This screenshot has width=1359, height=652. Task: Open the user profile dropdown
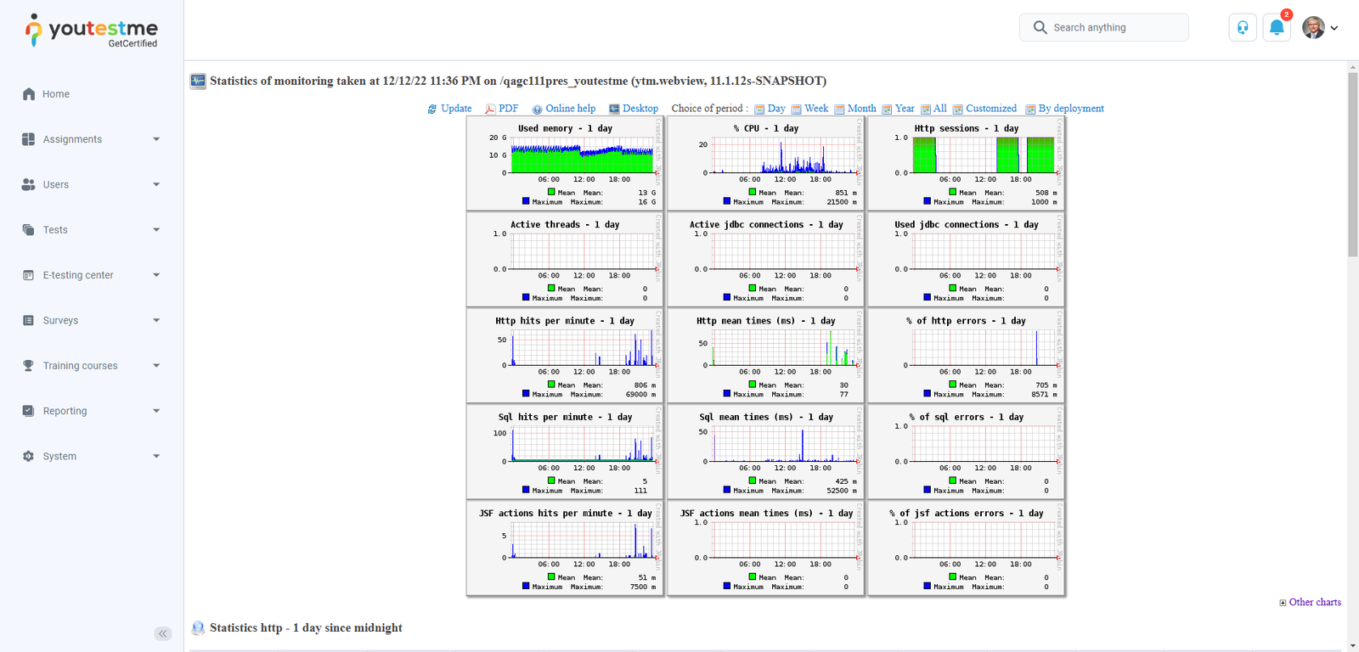[x=1320, y=28]
